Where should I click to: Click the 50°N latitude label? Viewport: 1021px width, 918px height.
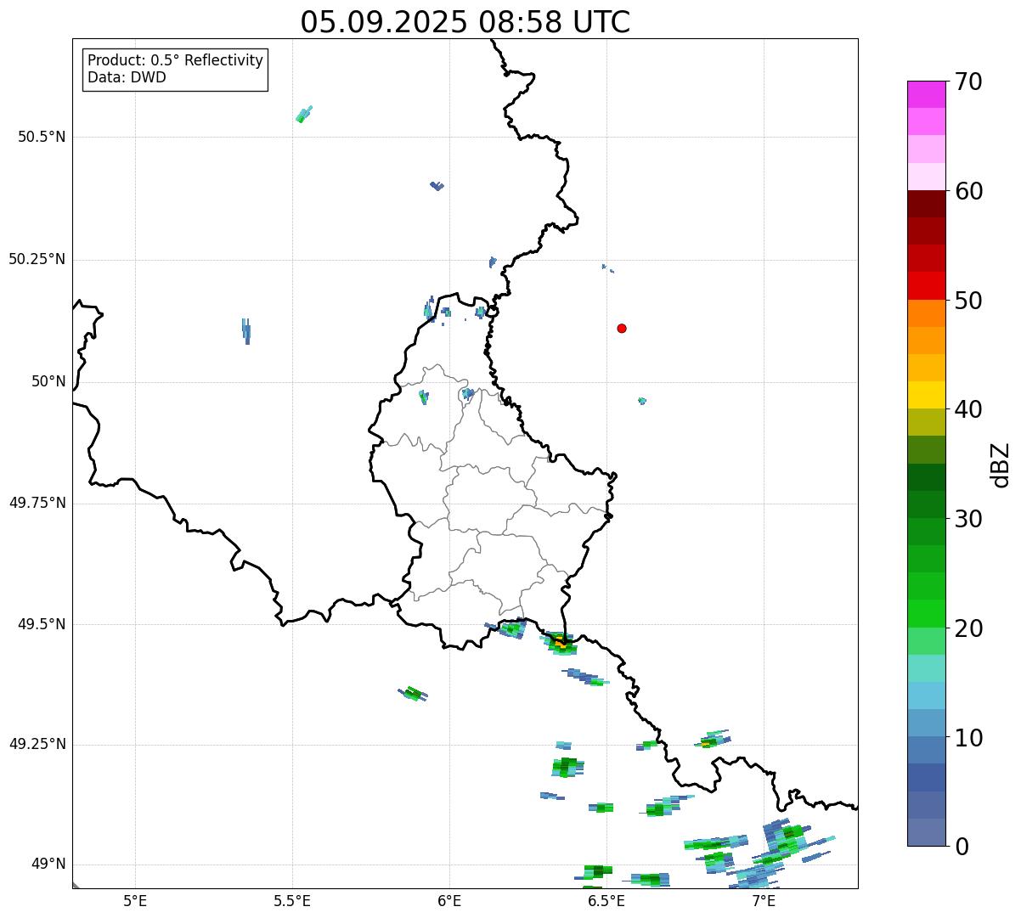point(48,381)
